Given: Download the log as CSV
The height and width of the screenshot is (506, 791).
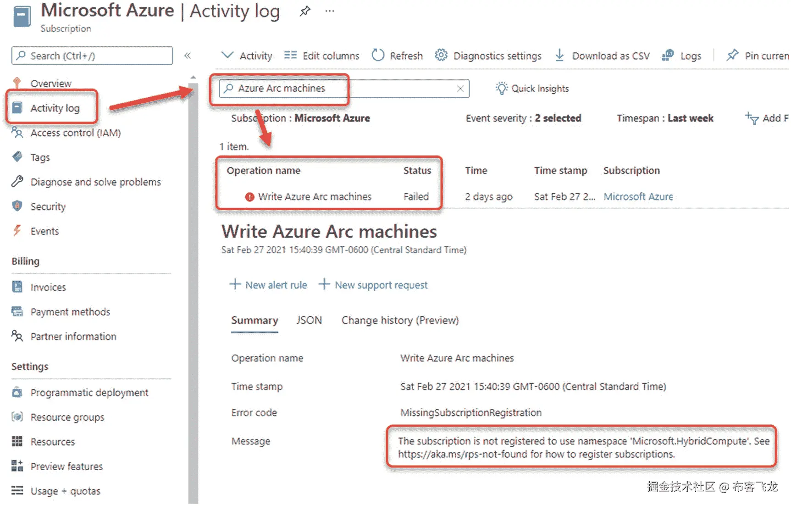Looking at the screenshot, I should coord(602,56).
